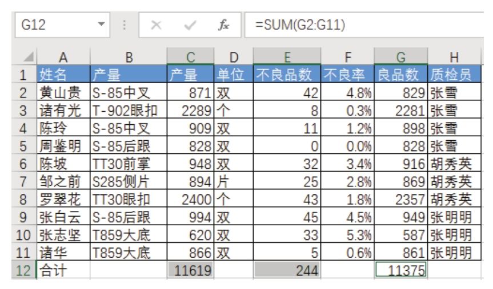493x289 pixels.
Task: Click the Enter checkmark icon in formula bar
Action: tap(190, 26)
